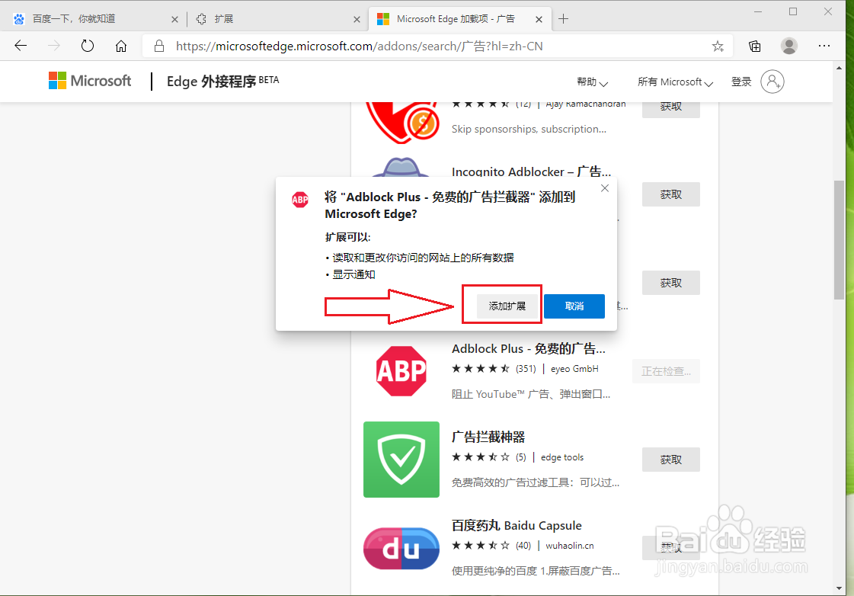Viewport: 854px width, 596px height.
Task: Click the Skip sponsorships, subscription description
Action: 529,129
